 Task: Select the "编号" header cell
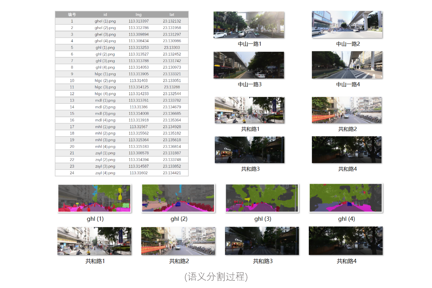tap(72, 15)
